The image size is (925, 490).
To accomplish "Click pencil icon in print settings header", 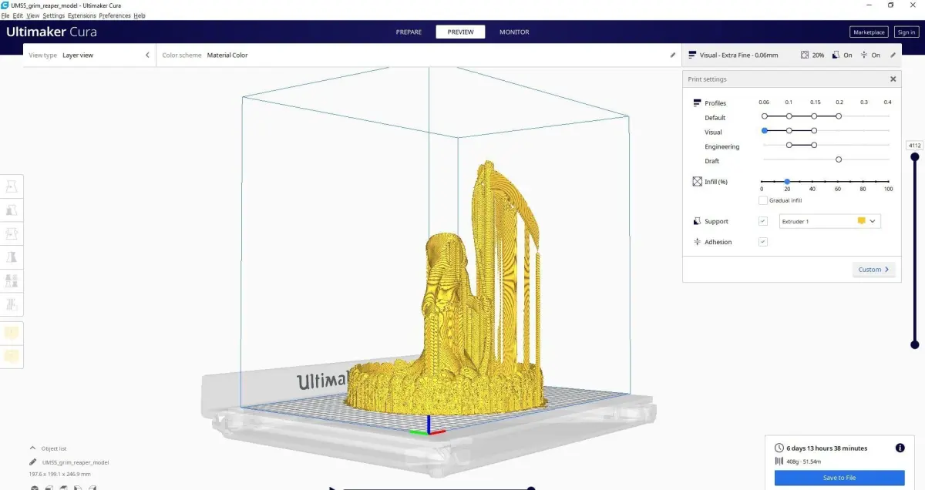I will [893, 55].
